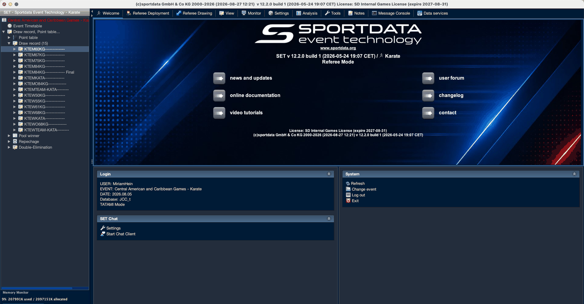This screenshot has width=584, height=304.
Task: Switch to the View tab
Action: click(x=227, y=13)
